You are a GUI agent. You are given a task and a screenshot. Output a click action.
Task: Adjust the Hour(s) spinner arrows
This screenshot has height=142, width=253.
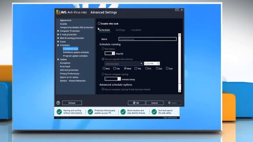(113, 53)
